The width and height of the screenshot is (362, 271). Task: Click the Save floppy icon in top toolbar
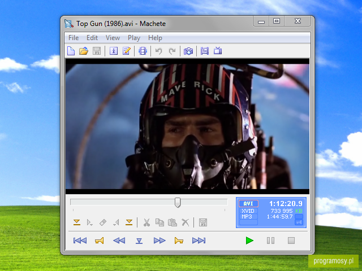tap(97, 51)
